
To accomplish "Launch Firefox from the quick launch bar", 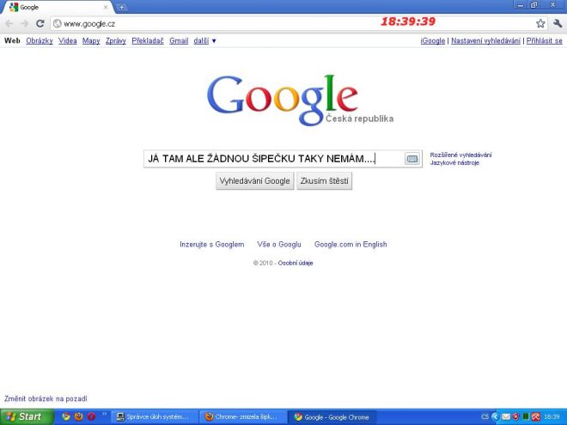I will pos(78,416).
